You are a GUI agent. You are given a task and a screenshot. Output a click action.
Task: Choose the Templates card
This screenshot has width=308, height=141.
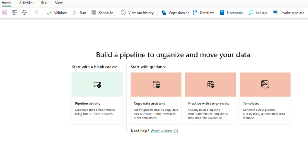(x=265, y=98)
